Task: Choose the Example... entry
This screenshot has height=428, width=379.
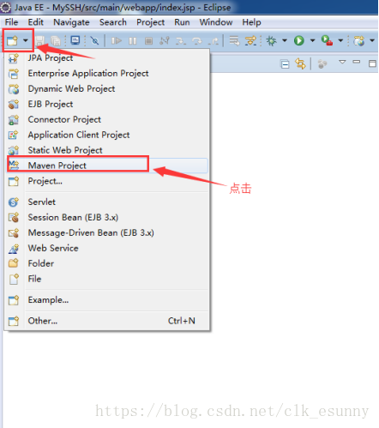Action: point(107,300)
